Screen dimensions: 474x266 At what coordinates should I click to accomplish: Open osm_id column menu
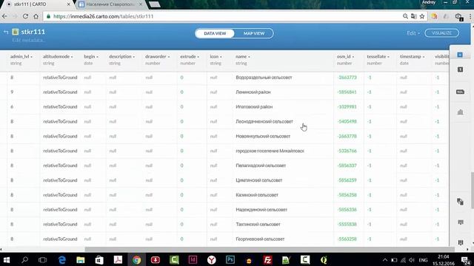(x=353, y=57)
